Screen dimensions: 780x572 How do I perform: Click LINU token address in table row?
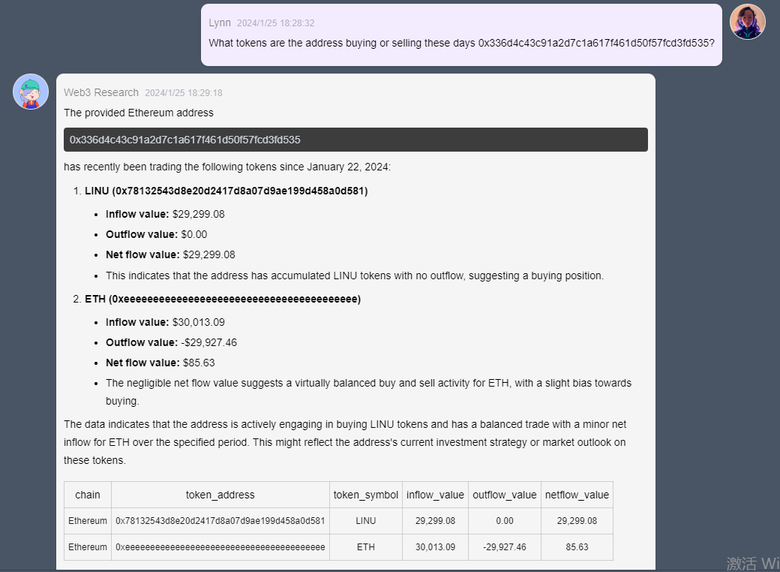[x=220, y=521]
